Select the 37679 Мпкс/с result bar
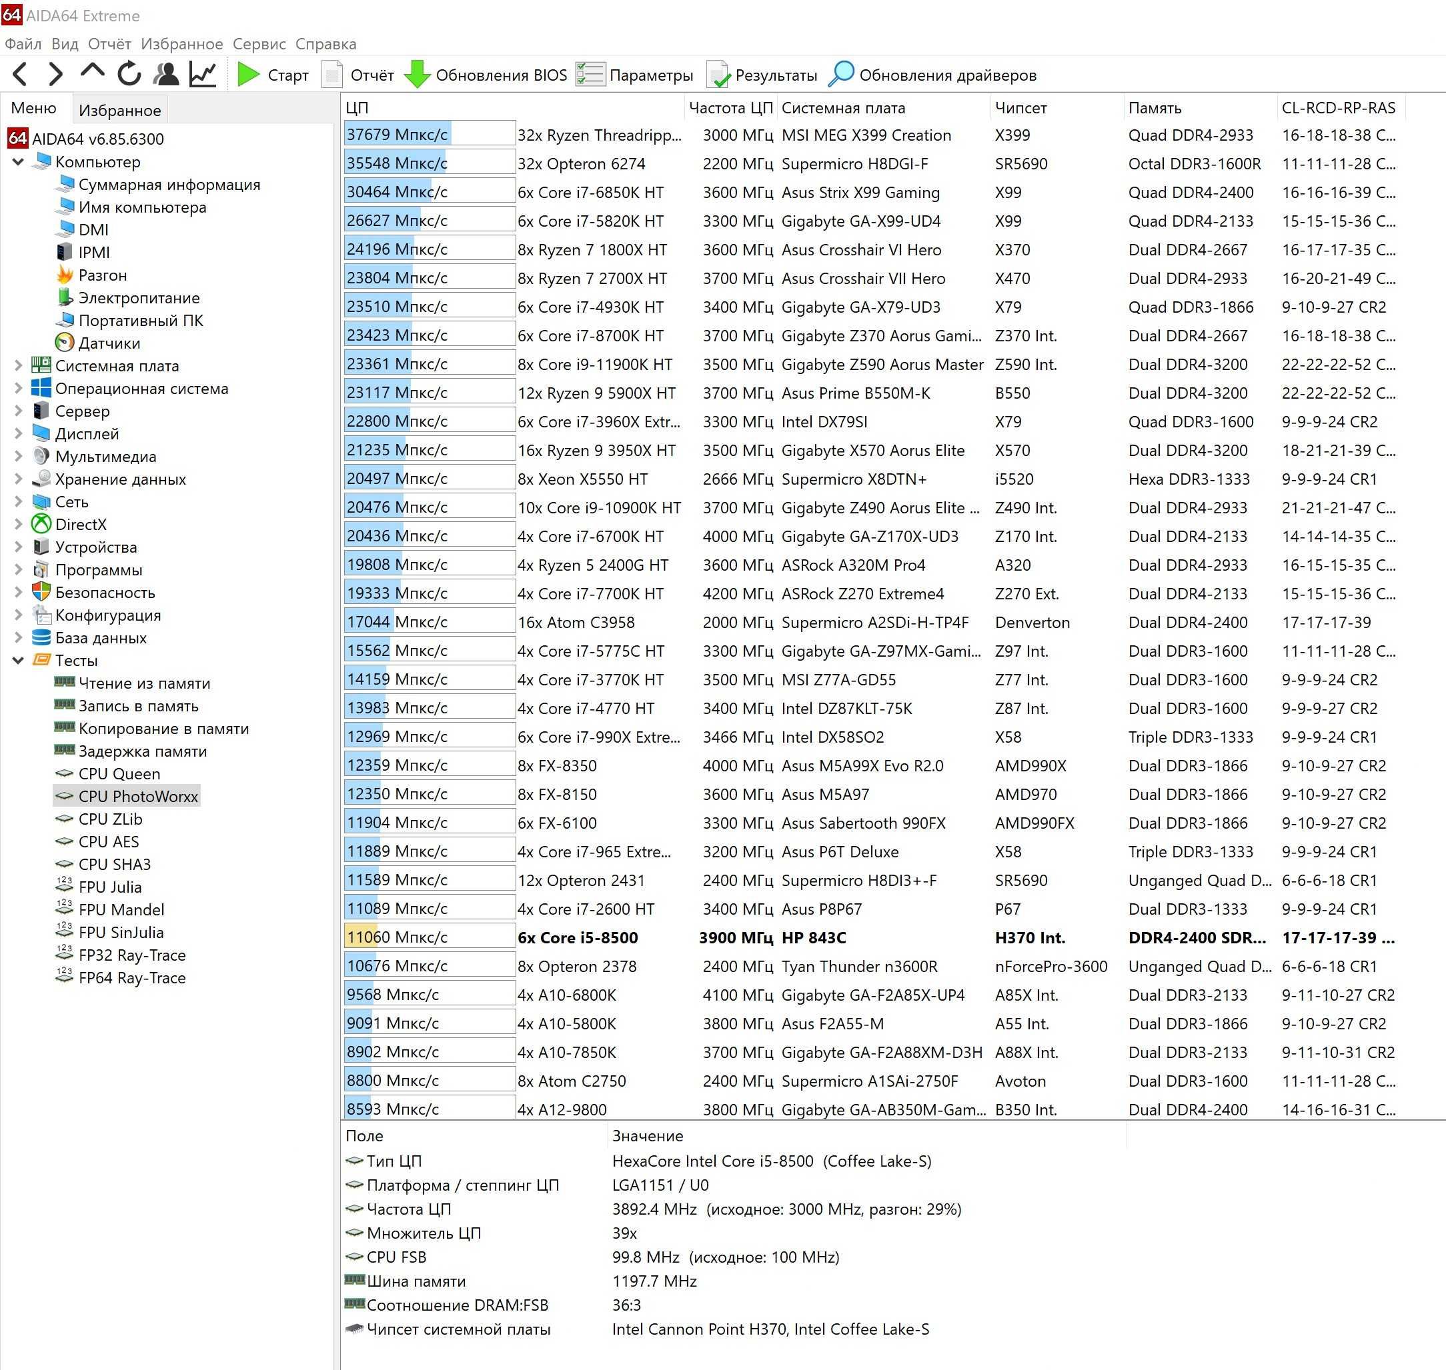Screen dimensions: 1446x1370 (430, 135)
